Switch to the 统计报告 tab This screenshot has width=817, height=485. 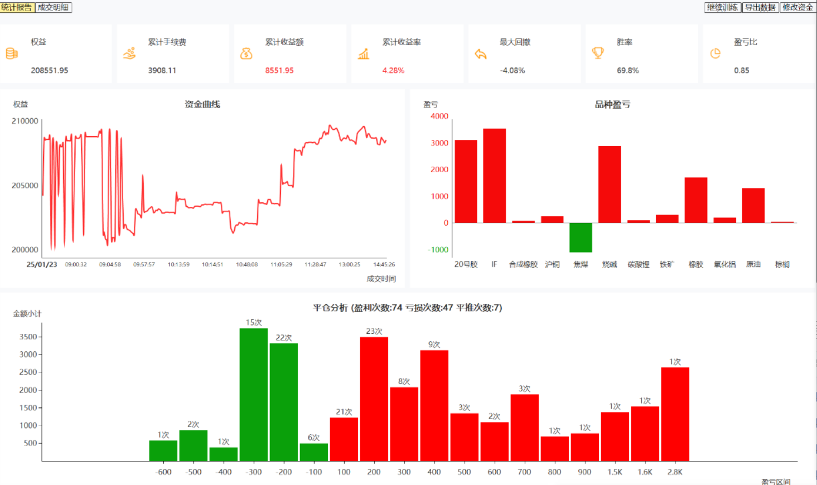pos(17,7)
